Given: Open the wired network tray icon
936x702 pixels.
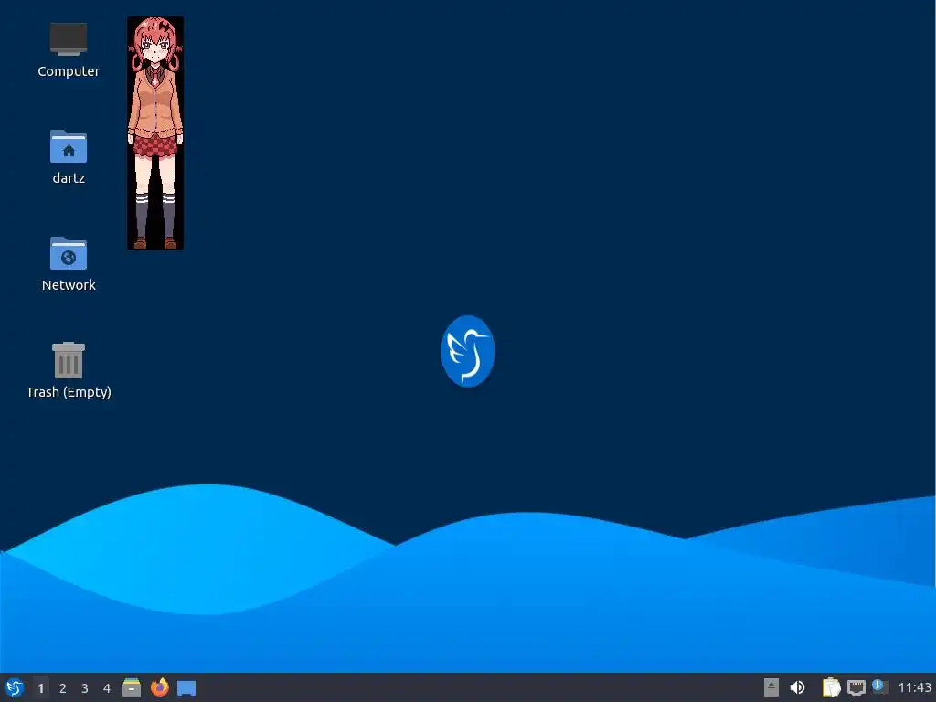Looking at the screenshot, I should click(x=856, y=687).
